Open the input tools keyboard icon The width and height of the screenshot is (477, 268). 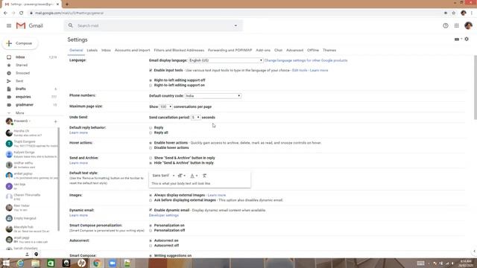pyautogui.click(x=457, y=39)
